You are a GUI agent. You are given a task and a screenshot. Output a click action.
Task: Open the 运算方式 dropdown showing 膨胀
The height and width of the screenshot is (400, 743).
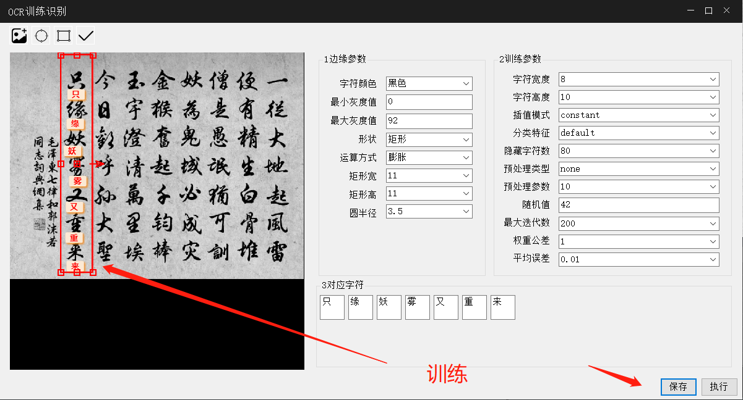429,157
